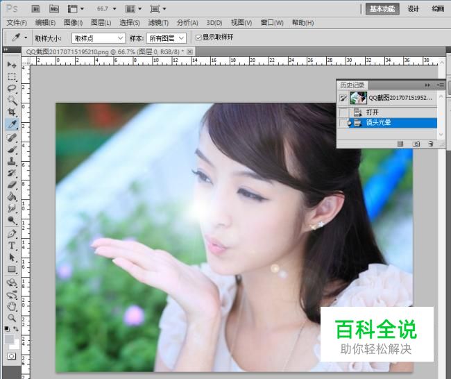
Task: Select the Rectangular Marquee tool
Action: [12, 76]
